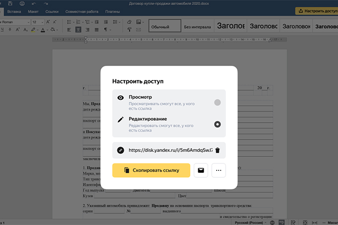Click the Настроить доступ button in header
The width and height of the screenshot is (338, 225).
coord(316,10)
